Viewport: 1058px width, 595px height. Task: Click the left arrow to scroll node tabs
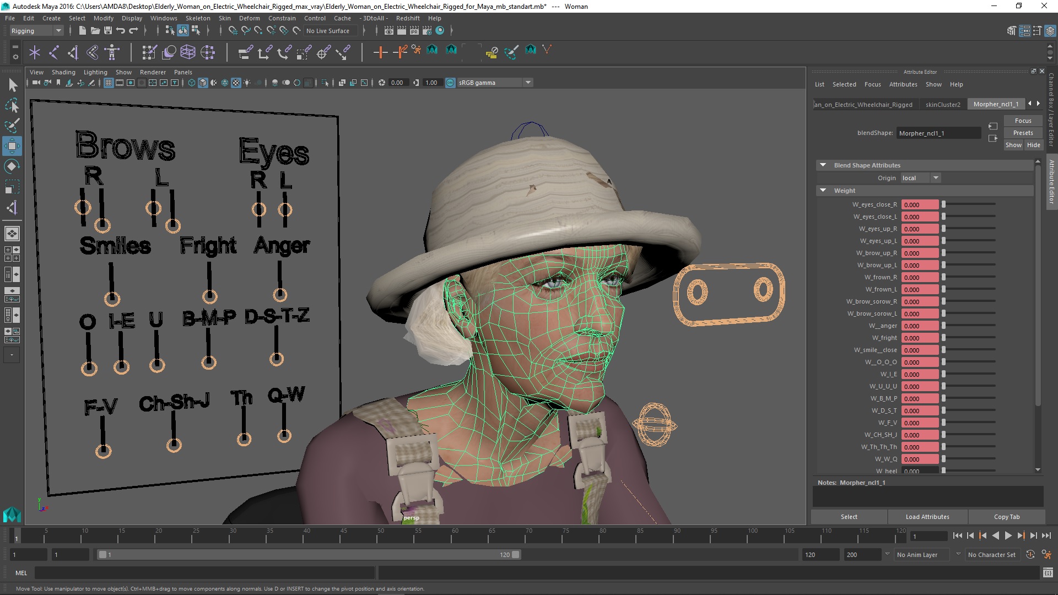pyautogui.click(x=1030, y=104)
